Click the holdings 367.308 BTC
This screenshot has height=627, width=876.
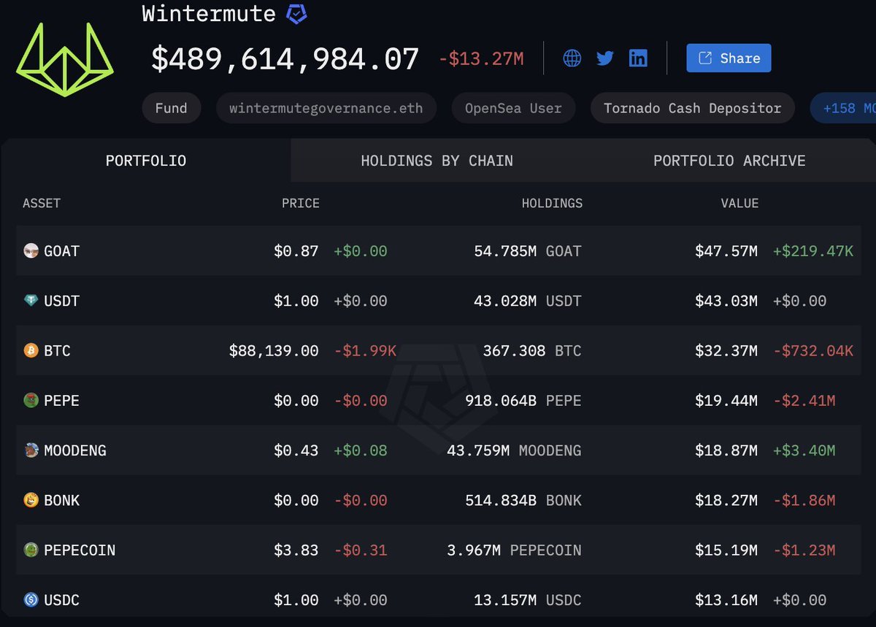pos(532,350)
